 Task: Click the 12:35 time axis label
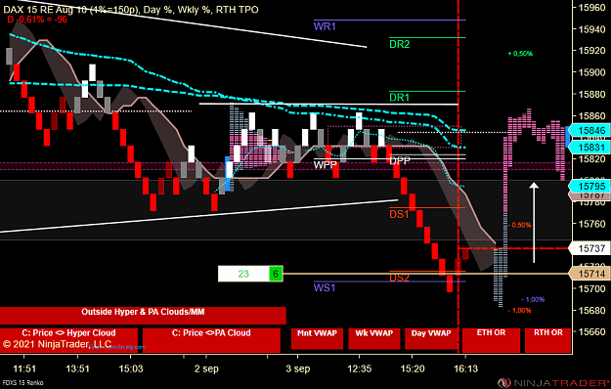(360, 368)
